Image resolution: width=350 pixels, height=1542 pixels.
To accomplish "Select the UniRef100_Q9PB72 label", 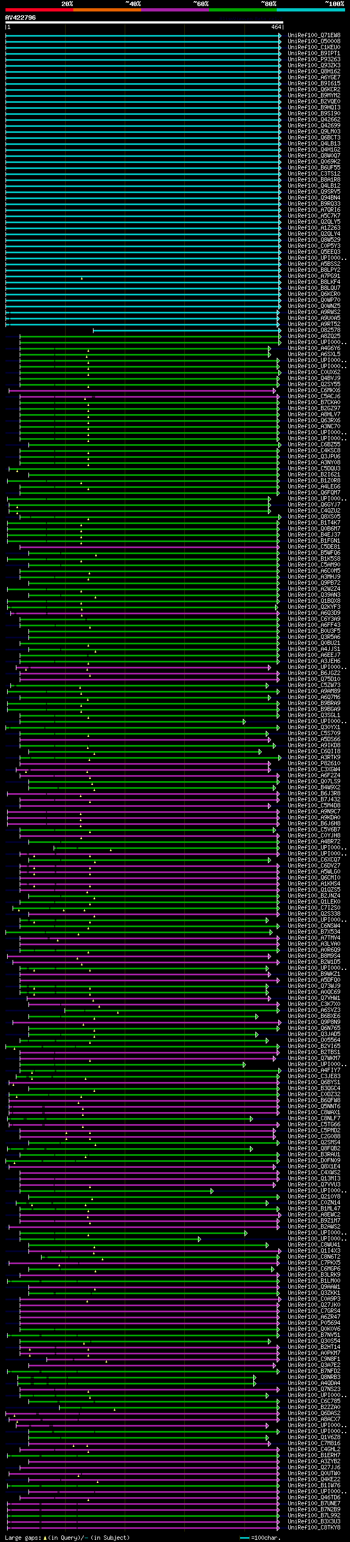I will (x=314, y=583).
